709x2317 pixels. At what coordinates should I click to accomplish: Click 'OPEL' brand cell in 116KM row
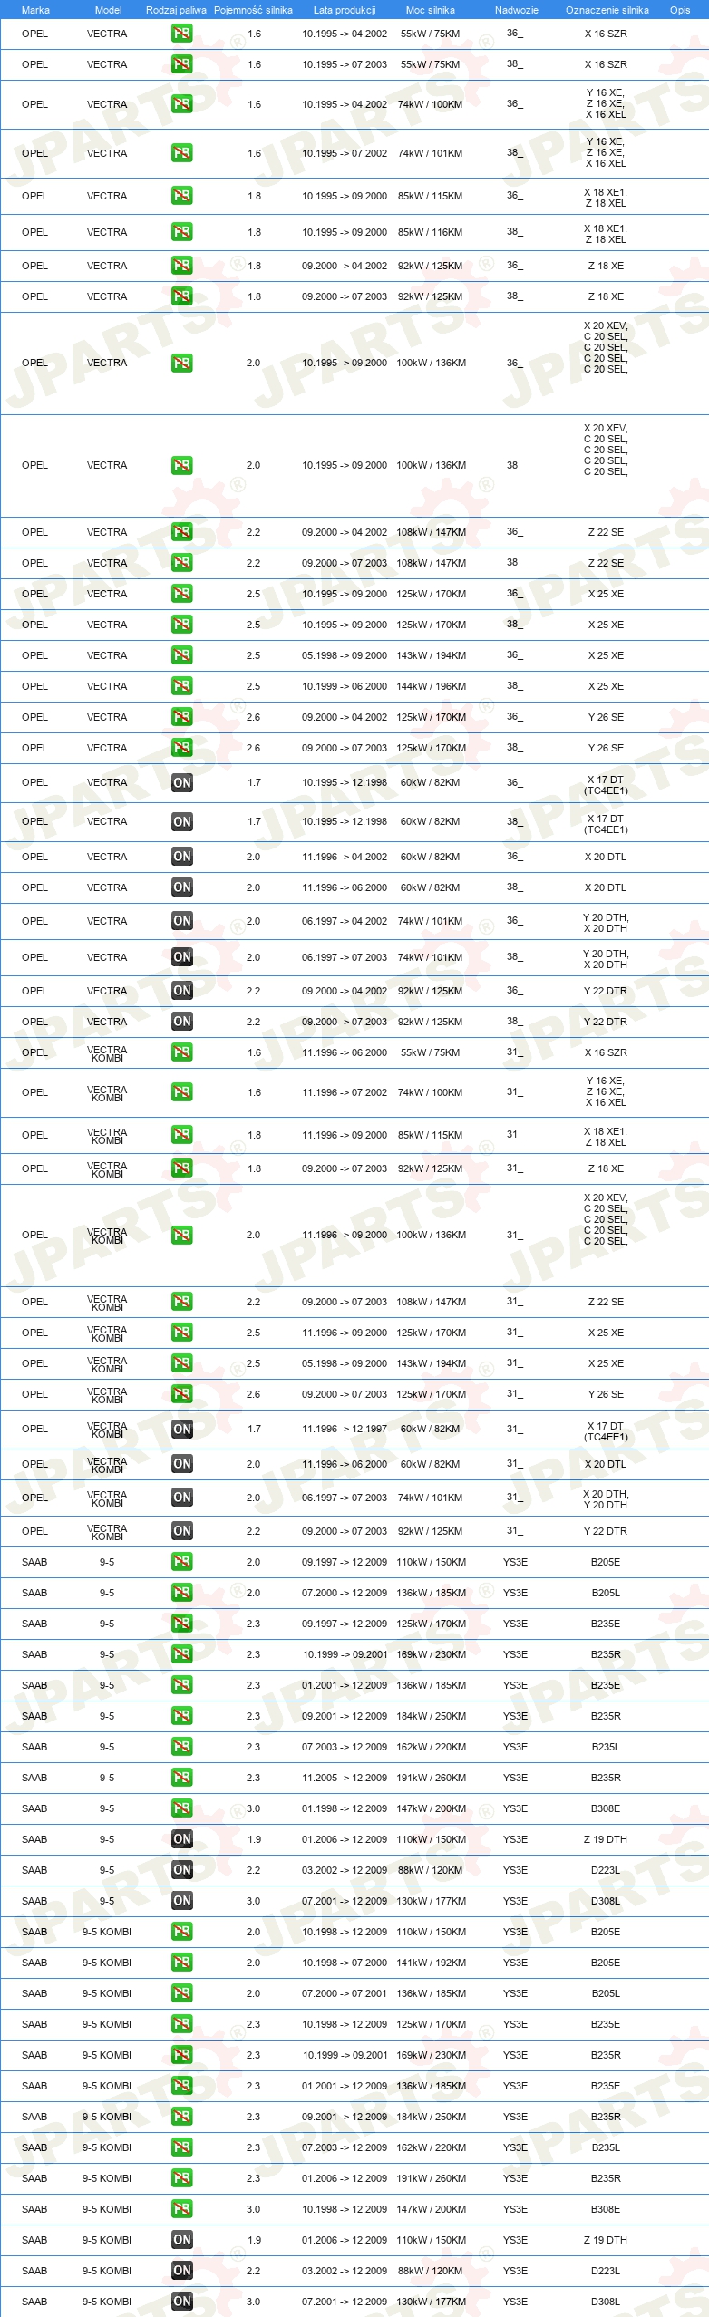click(x=34, y=232)
